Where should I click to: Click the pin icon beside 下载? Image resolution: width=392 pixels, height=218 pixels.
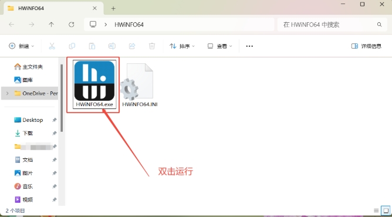pyautogui.click(x=54, y=133)
